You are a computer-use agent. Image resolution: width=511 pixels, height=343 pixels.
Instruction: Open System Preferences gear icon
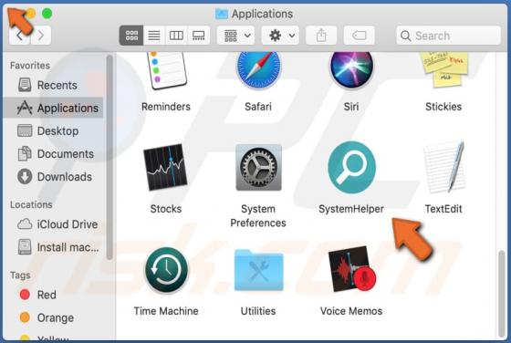258,168
